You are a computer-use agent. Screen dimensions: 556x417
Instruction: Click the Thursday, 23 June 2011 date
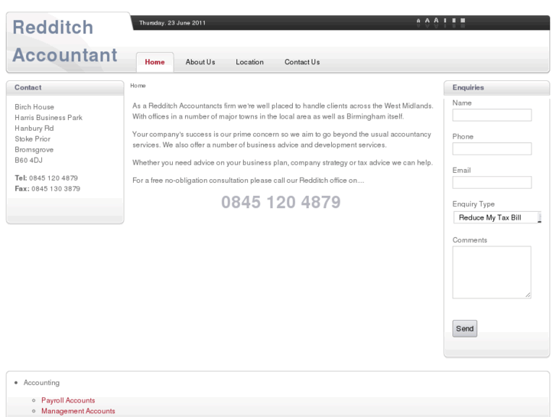click(172, 23)
